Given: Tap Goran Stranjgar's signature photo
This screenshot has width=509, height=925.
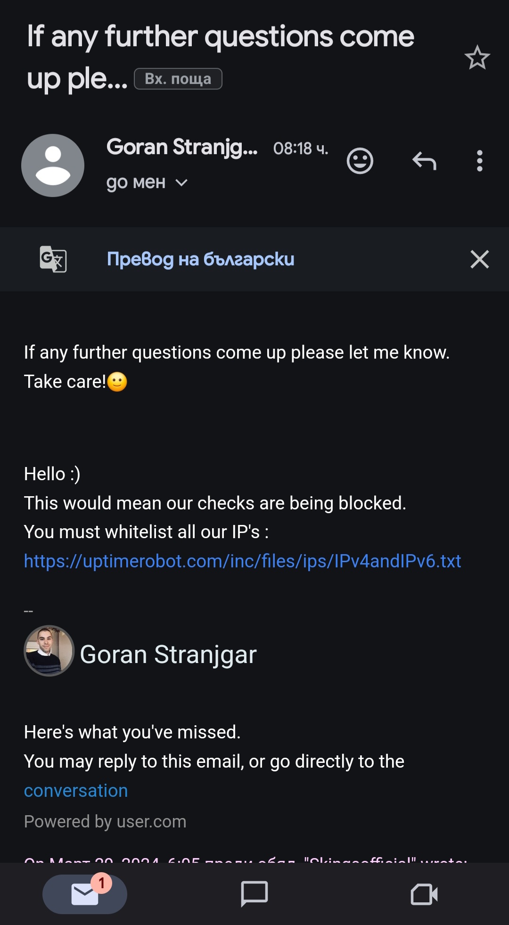Looking at the screenshot, I should click(x=49, y=651).
